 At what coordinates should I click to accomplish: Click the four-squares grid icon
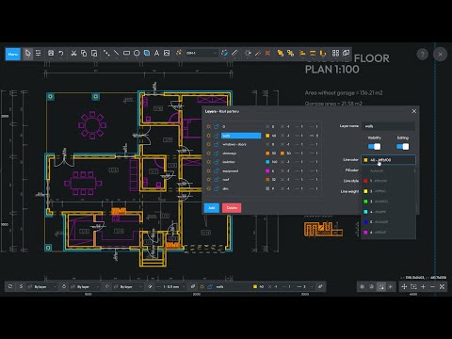(x=335, y=53)
